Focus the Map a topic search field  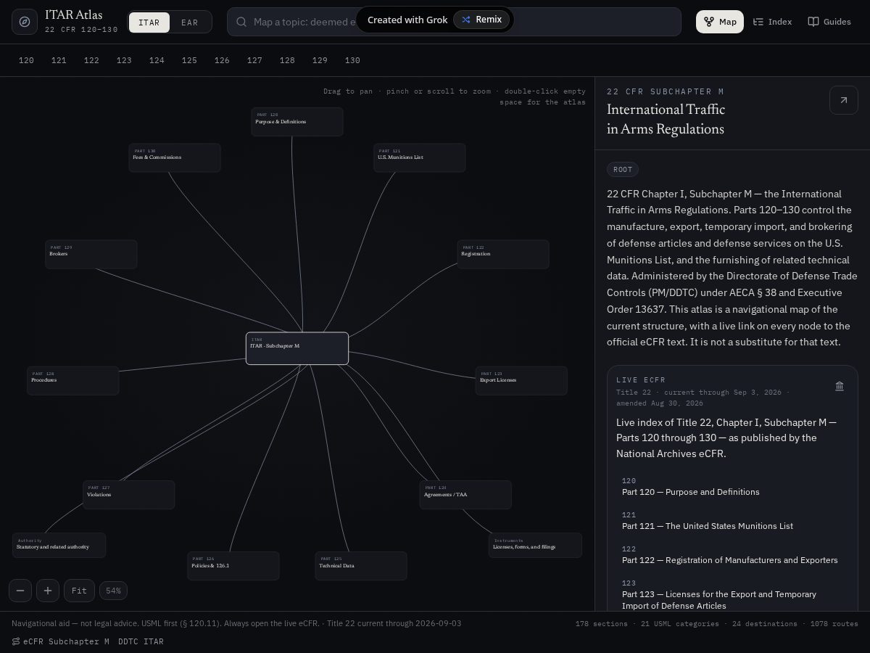pyautogui.click(x=454, y=22)
